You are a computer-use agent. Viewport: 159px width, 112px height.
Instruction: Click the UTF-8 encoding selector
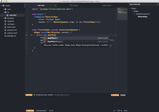[120, 111]
